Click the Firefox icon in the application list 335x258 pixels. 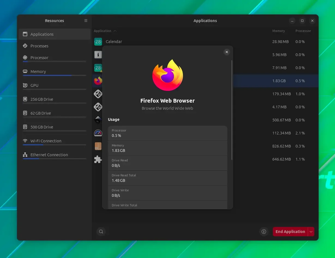point(98,81)
